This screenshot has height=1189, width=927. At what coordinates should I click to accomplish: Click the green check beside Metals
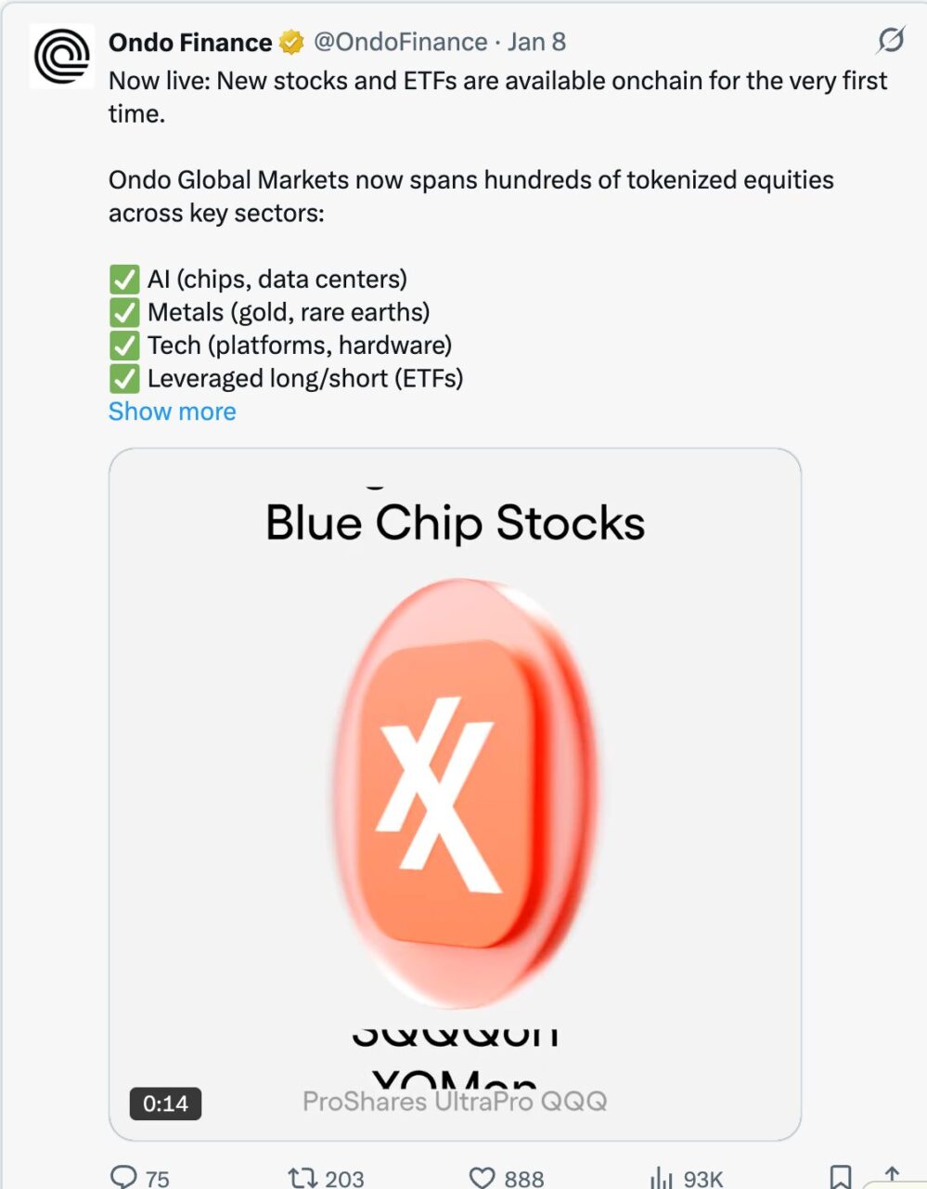(x=124, y=313)
